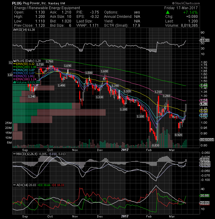The image size is (215, 219).
Task: Click the EPS value -0.32
Action: [x=94, y=17]
